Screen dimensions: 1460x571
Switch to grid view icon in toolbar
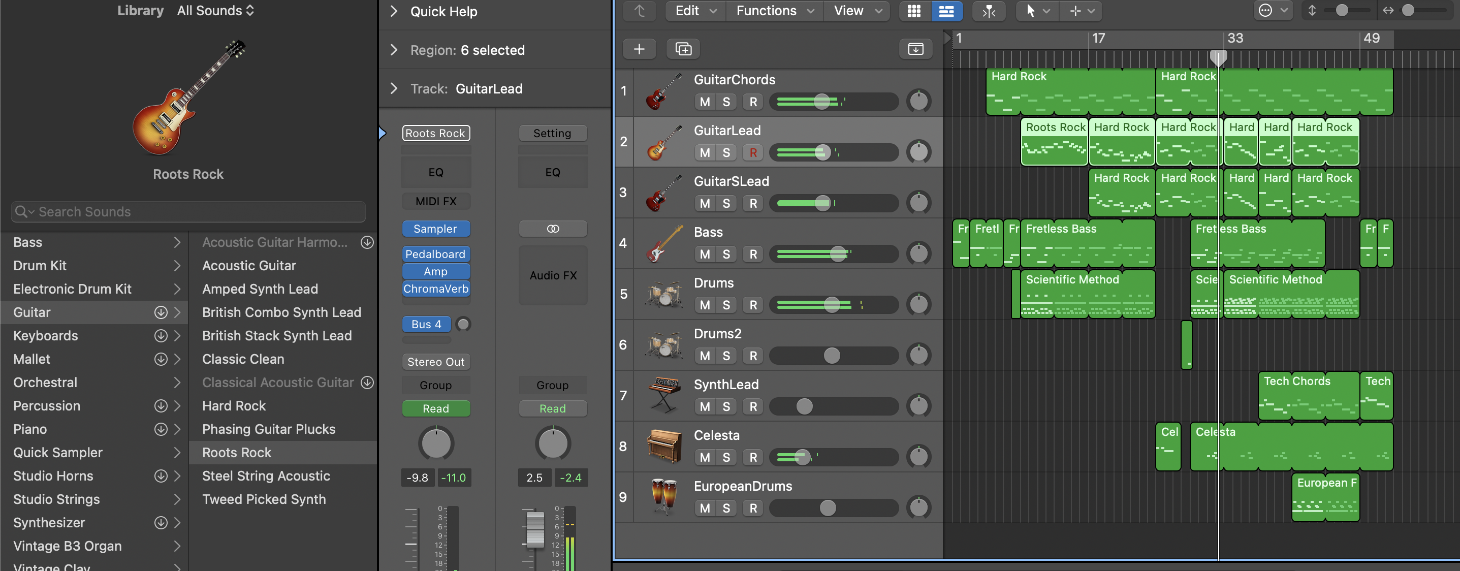(913, 11)
